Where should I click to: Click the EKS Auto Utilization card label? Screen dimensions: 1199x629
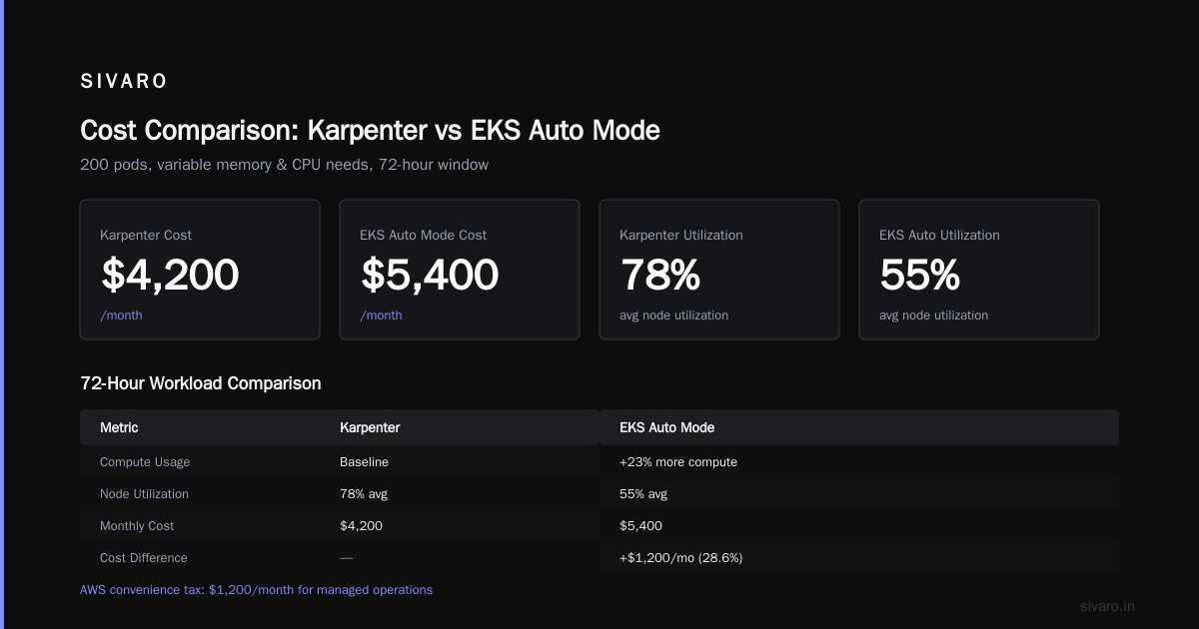(939, 235)
